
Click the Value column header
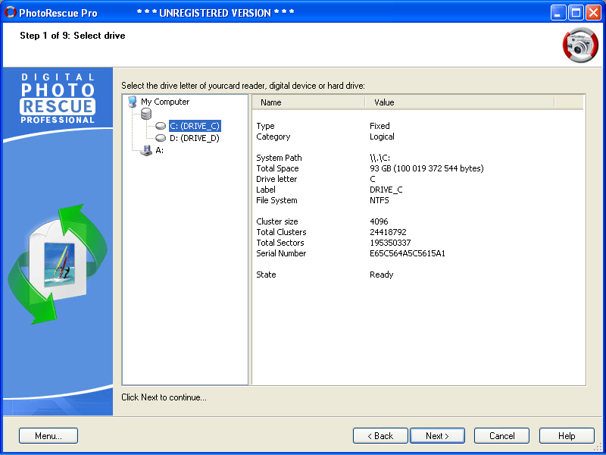pos(460,102)
